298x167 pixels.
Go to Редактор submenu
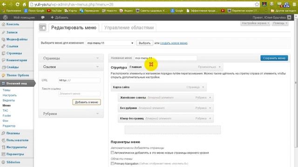coord(9,126)
